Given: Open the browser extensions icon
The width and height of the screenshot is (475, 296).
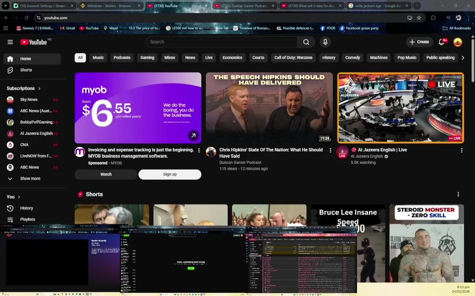Looking at the screenshot, I should pos(433,18).
